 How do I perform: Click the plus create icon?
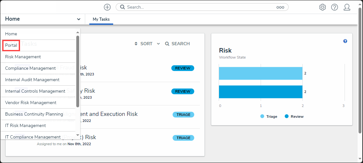[x=107, y=7]
